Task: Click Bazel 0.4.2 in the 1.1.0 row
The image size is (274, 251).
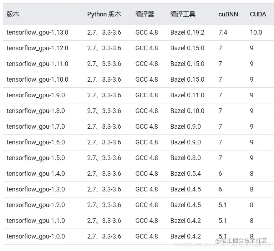Action: 186,221
